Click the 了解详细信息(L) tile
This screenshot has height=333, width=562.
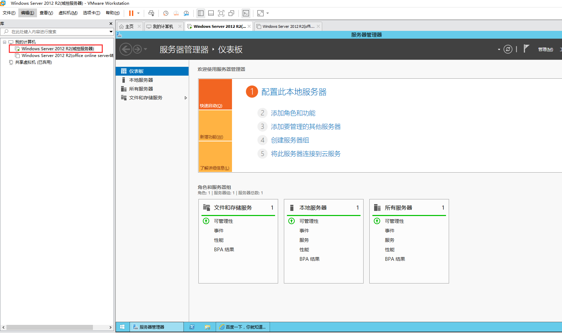click(215, 157)
